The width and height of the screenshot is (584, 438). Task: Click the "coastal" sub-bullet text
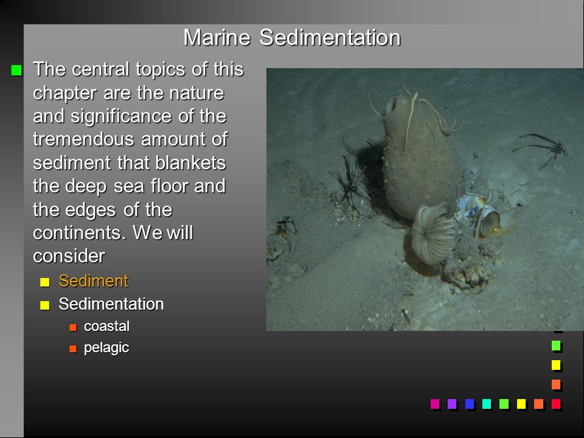coord(106,326)
